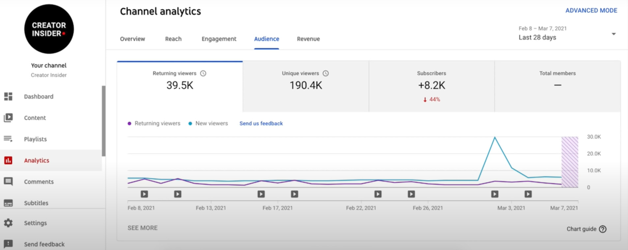This screenshot has width=628, height=250.
Task: Select the Playlists sidebar icon
Action: tap(8, 139)
